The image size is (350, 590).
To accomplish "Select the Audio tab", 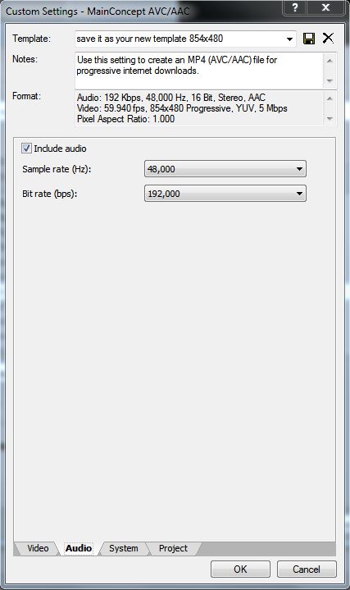I will pyautogui.click(x=78, y=548).
